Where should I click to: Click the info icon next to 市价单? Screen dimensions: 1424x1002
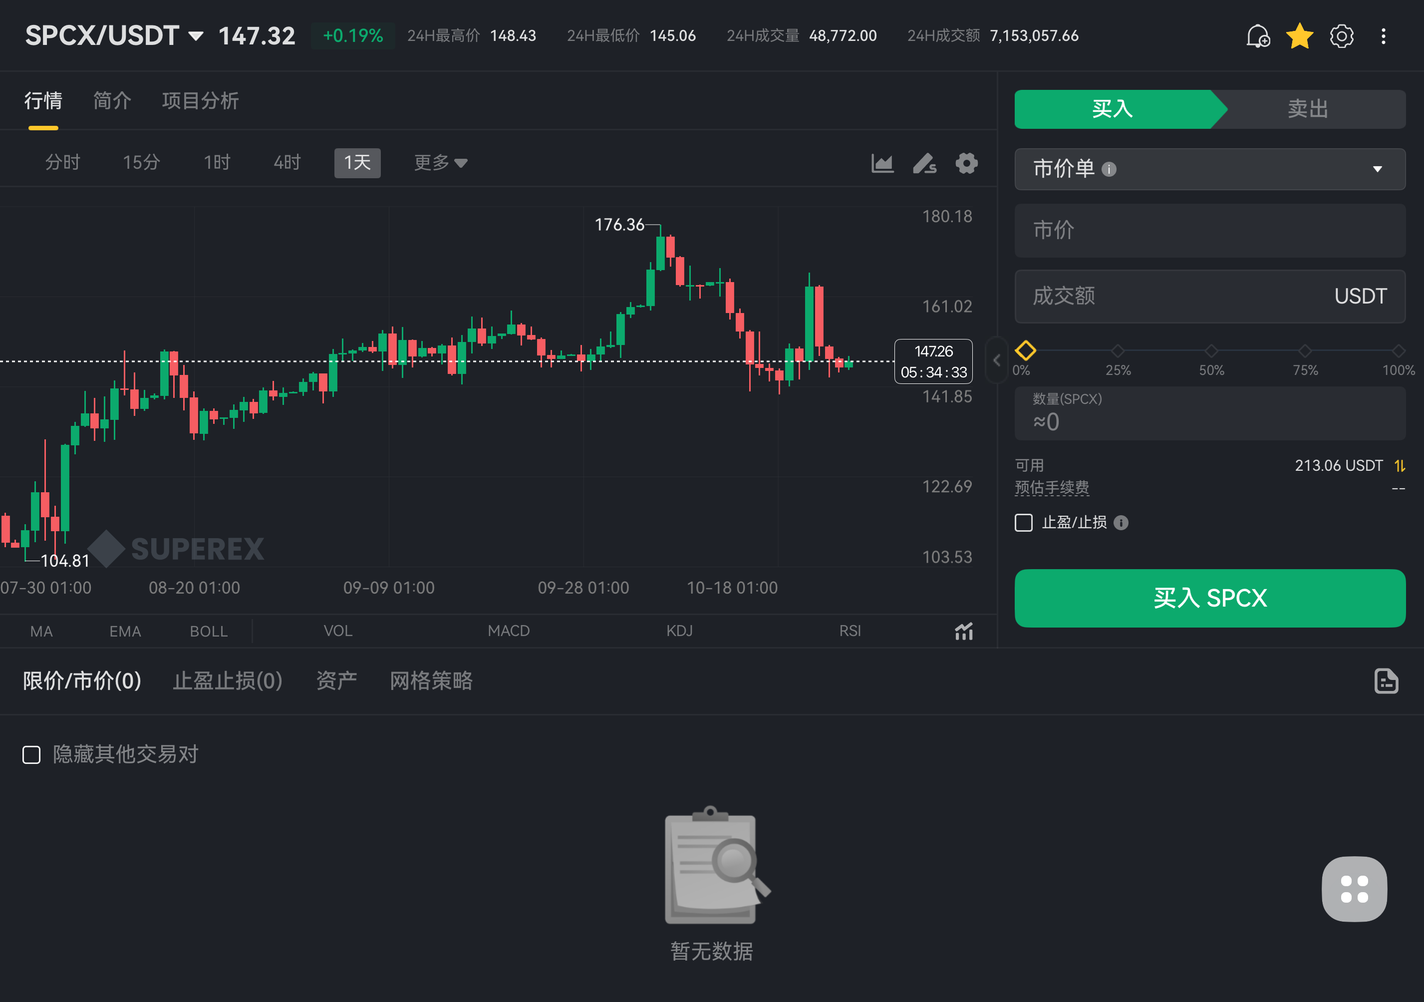pos(1109,169)
